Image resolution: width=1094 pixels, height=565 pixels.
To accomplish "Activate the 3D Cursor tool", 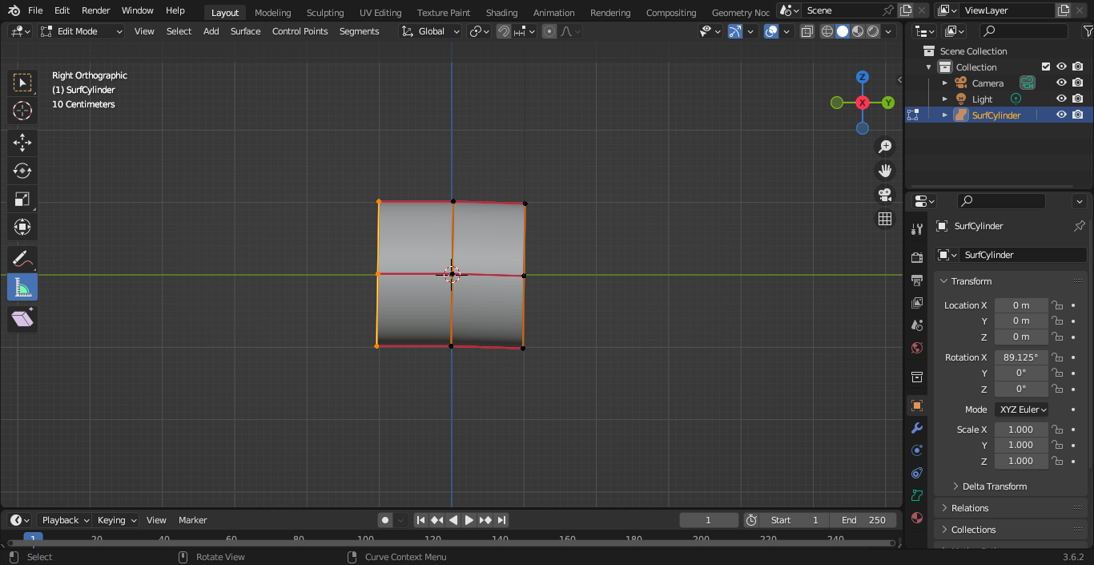I will [22, 111].
